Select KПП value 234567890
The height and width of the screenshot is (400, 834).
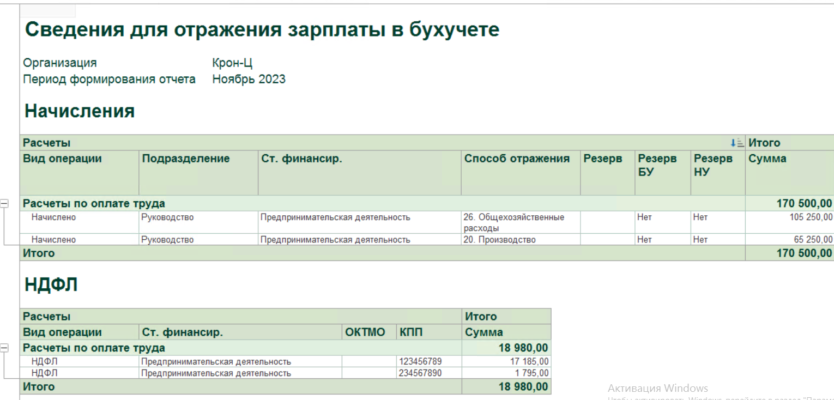420,373
